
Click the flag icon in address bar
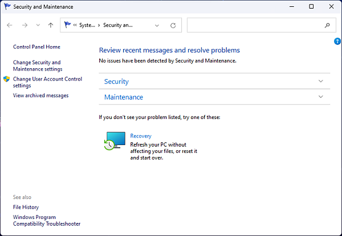coord(67,26)
